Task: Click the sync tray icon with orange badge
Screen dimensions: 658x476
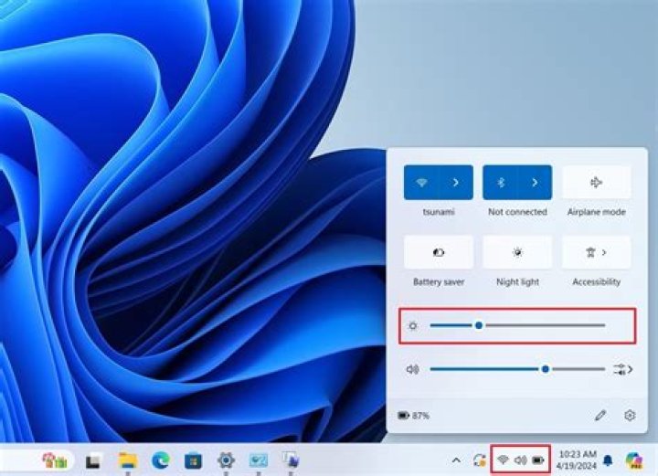Action: 479,460
